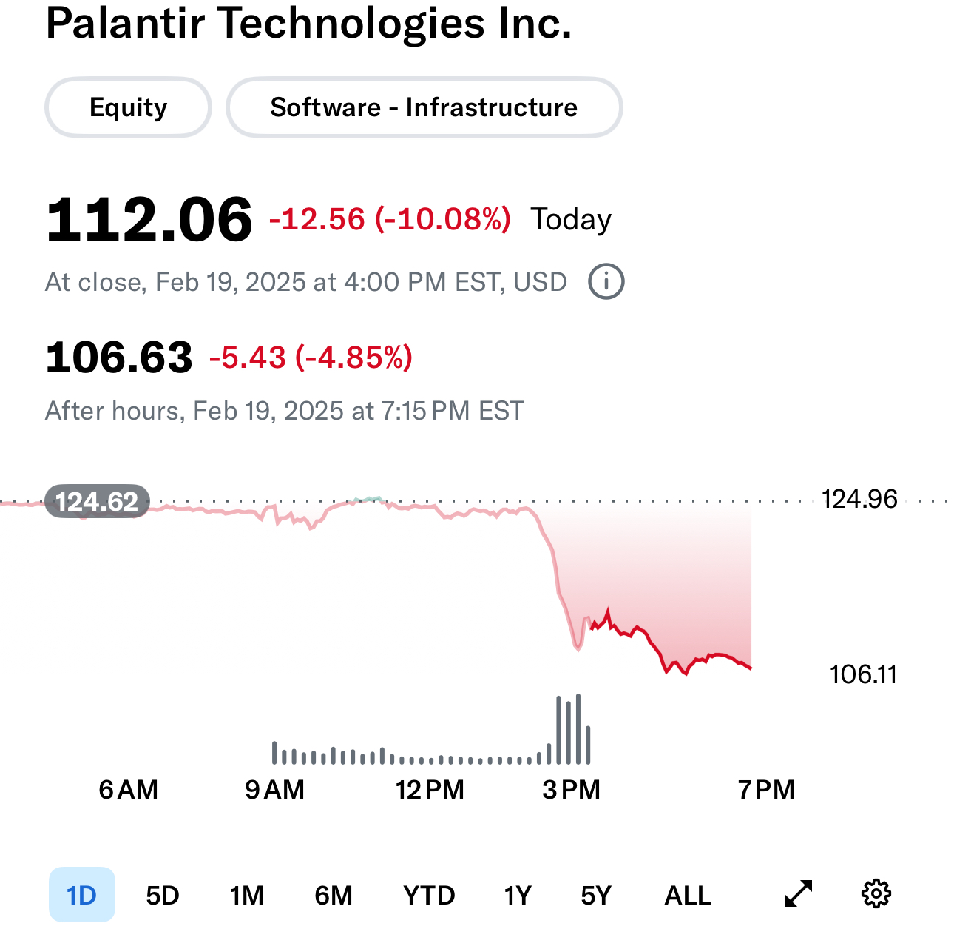954x946 pixels.
Task: Click the info icon beside USD
Action: [606, 282]
